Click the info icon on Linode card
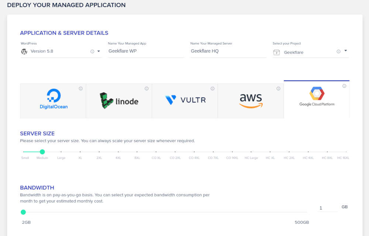The height and width of the screenshot is (236, 369). point(146,88)
